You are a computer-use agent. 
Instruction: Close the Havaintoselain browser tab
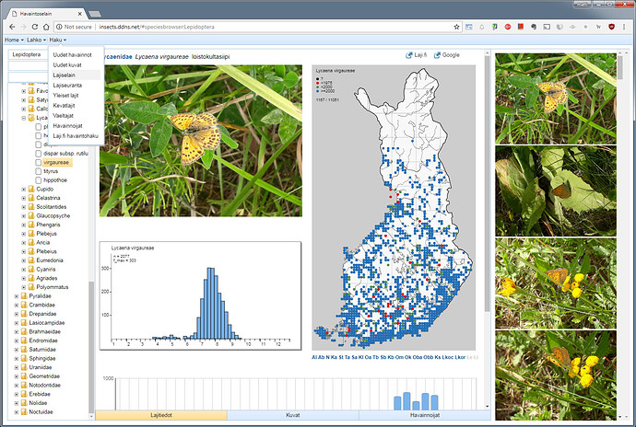tap(80, 14)
